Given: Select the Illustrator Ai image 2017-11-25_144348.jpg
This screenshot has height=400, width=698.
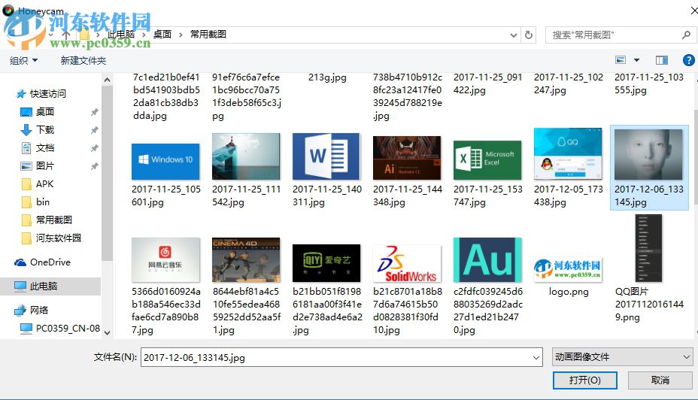Looking at the screenshot, I should (x=407, y=157).
